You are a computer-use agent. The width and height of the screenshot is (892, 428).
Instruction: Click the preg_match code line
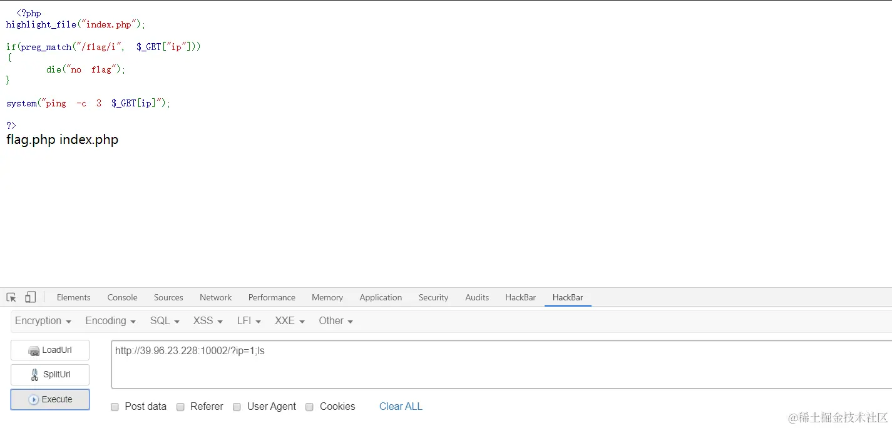pyautogui.click(x=104, y=47)
